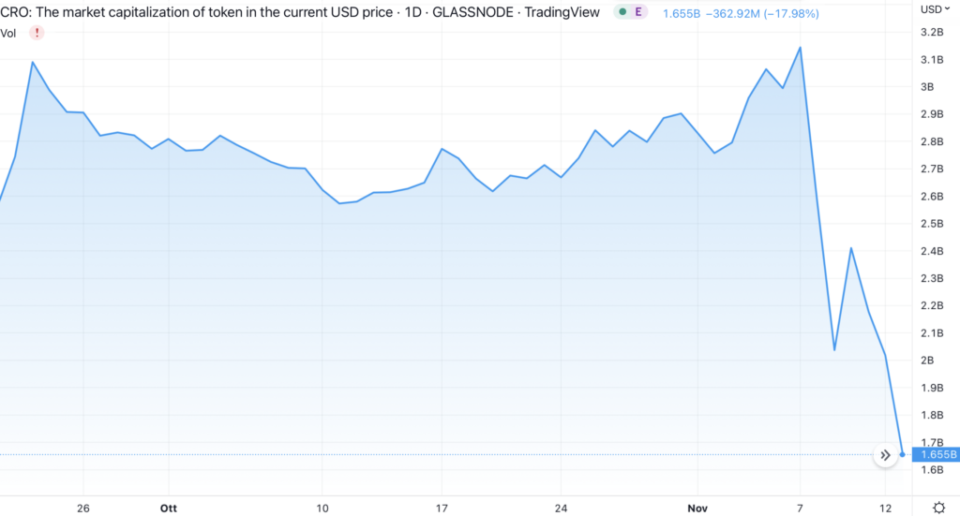Click the 1.655B current value in header
Viewport: 960px width, 516px height.
[680, 13]
